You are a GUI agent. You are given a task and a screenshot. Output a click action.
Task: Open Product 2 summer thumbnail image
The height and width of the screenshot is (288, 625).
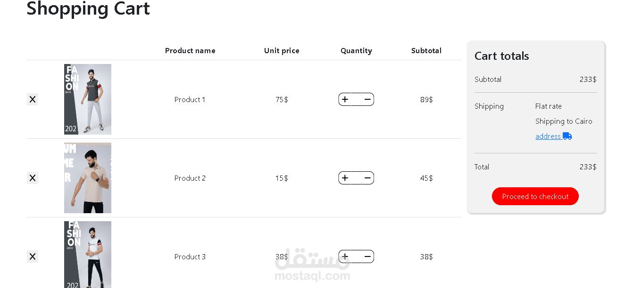(x=88, y=178)
